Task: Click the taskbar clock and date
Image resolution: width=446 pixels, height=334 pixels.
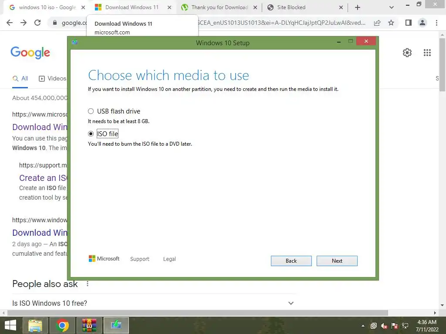Action: point(427,326)
